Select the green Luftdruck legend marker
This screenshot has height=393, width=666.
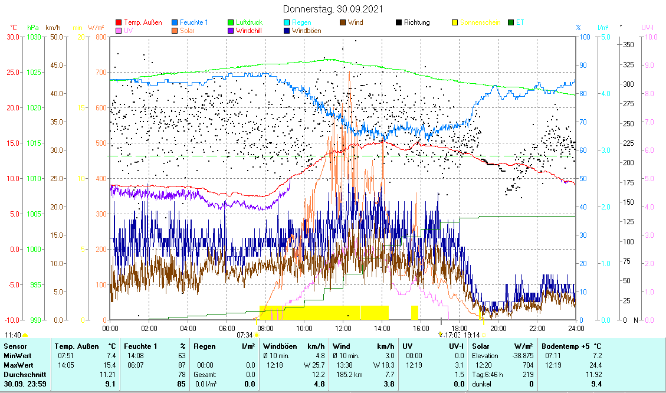tap(231, 22)
